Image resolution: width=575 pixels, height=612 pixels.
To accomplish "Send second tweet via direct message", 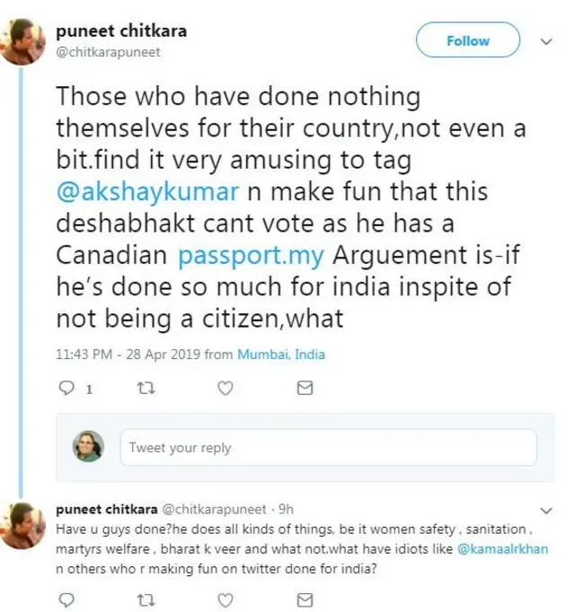I will tap(305, 599).
